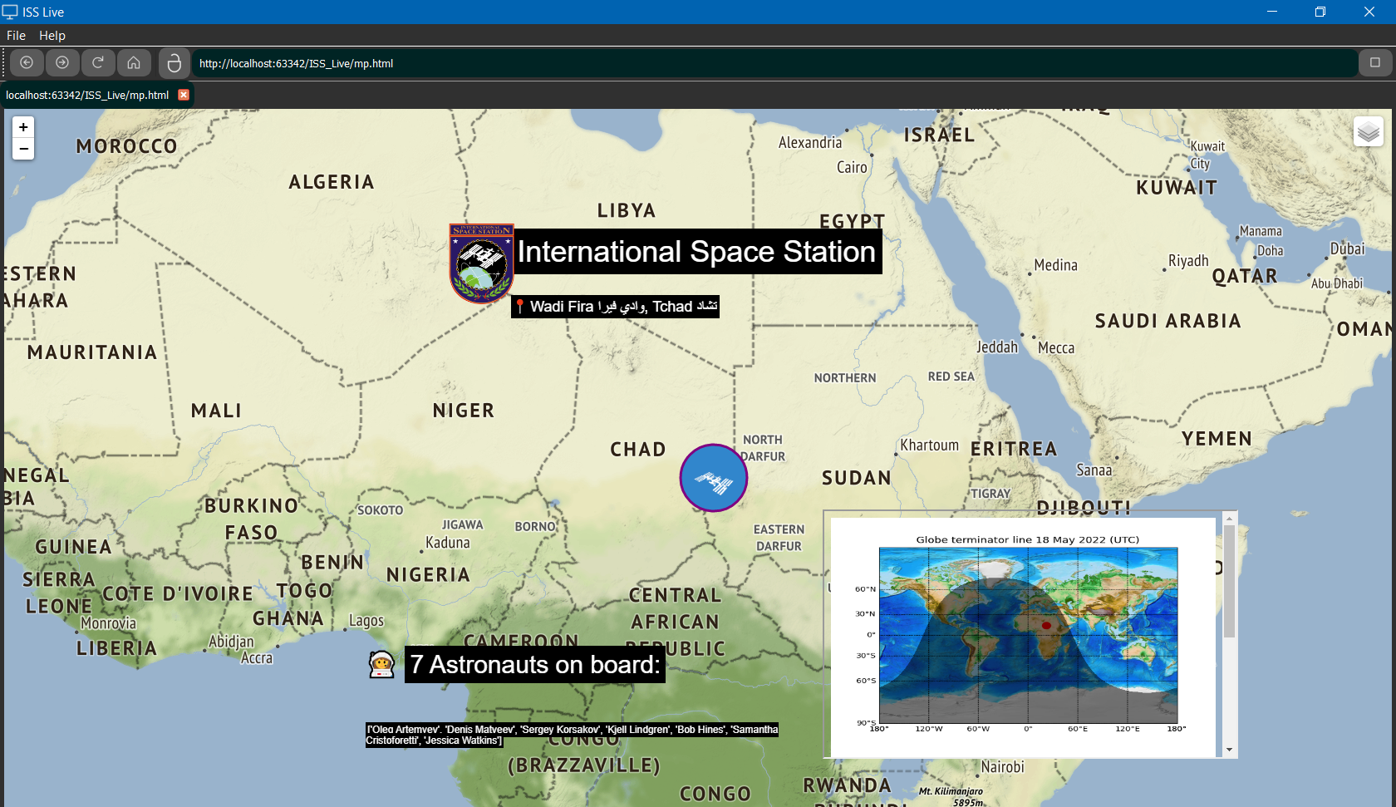1396x807 pixels.
Task: Click the Riyadh city label on map
Action: (x=1188, y=261)
